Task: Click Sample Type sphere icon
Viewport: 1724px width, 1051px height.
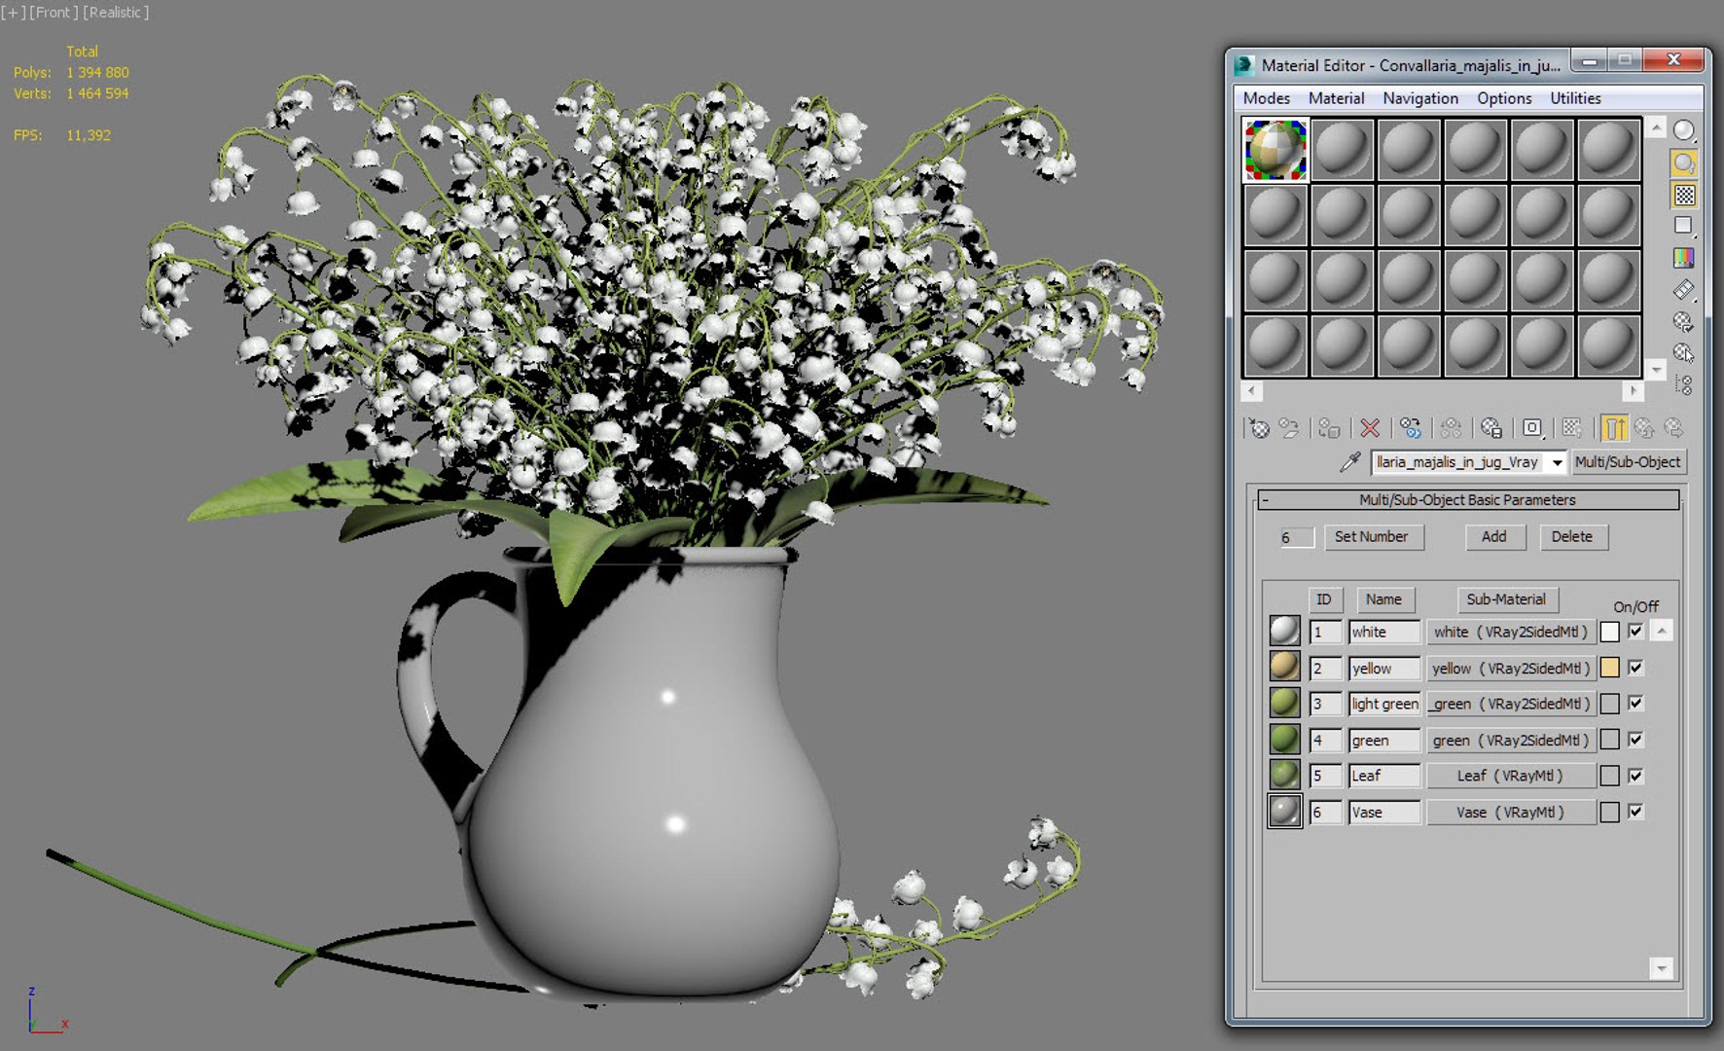Action: (x=1684, y=130)
